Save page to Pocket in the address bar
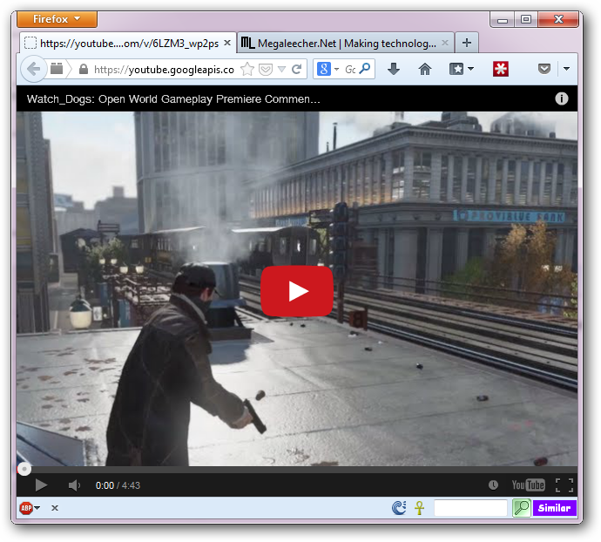Viewport: 601px width, 542px height. coord(266,70)
